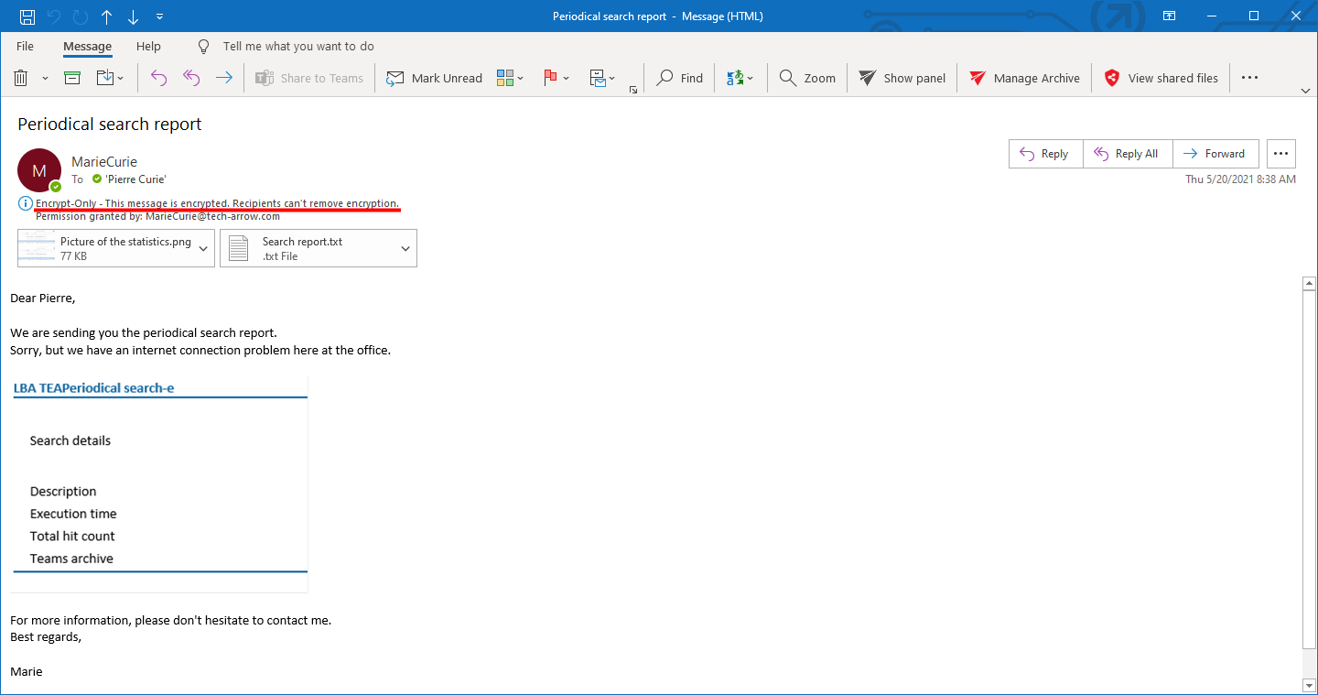
Task: Click the Tell me what you want field
Action: pyautogui.click(x=298, y=46)
